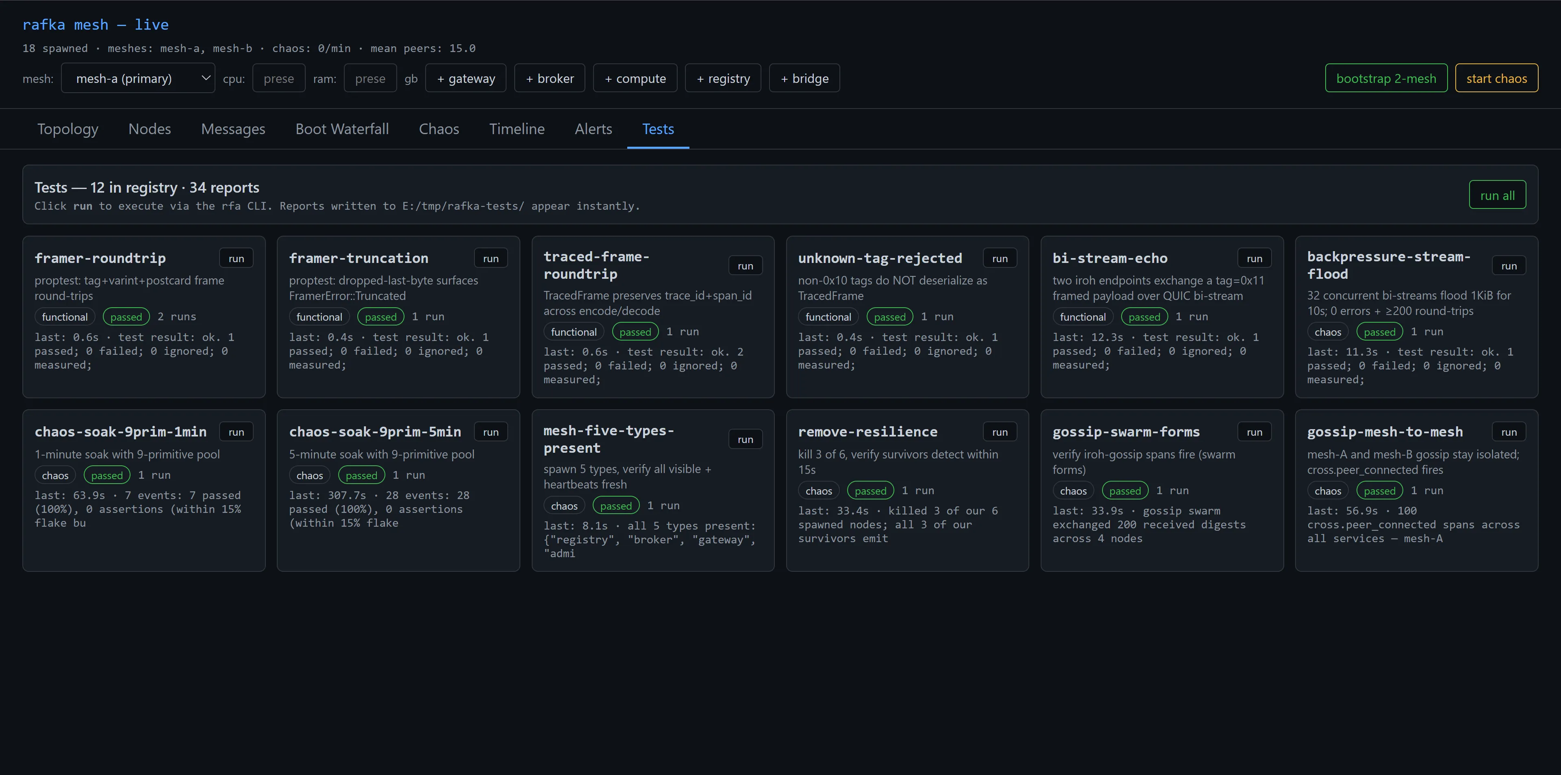Run the mesh-five-types-present test
This screenshot has width=1561, height=775.
[x=746, y=439]
